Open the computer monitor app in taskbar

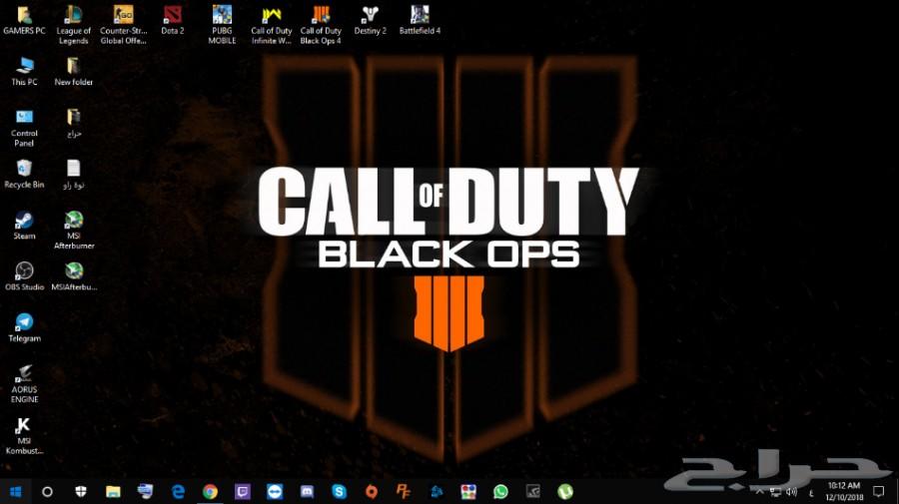145,491
